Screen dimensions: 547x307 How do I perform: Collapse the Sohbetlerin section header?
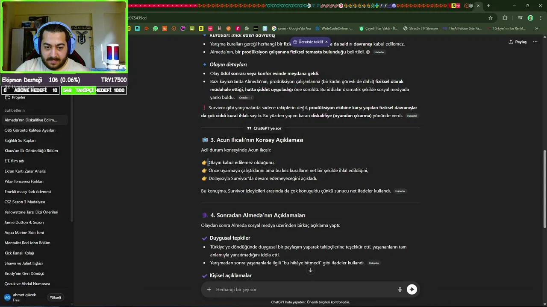pos(15,110)
